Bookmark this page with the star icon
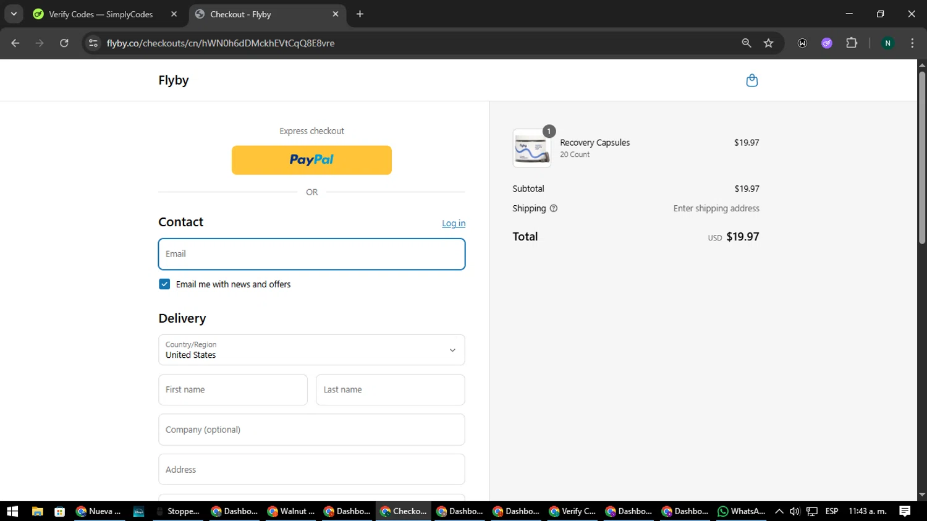This screenshot has width=927, height=521. click(x=768, y=43)
